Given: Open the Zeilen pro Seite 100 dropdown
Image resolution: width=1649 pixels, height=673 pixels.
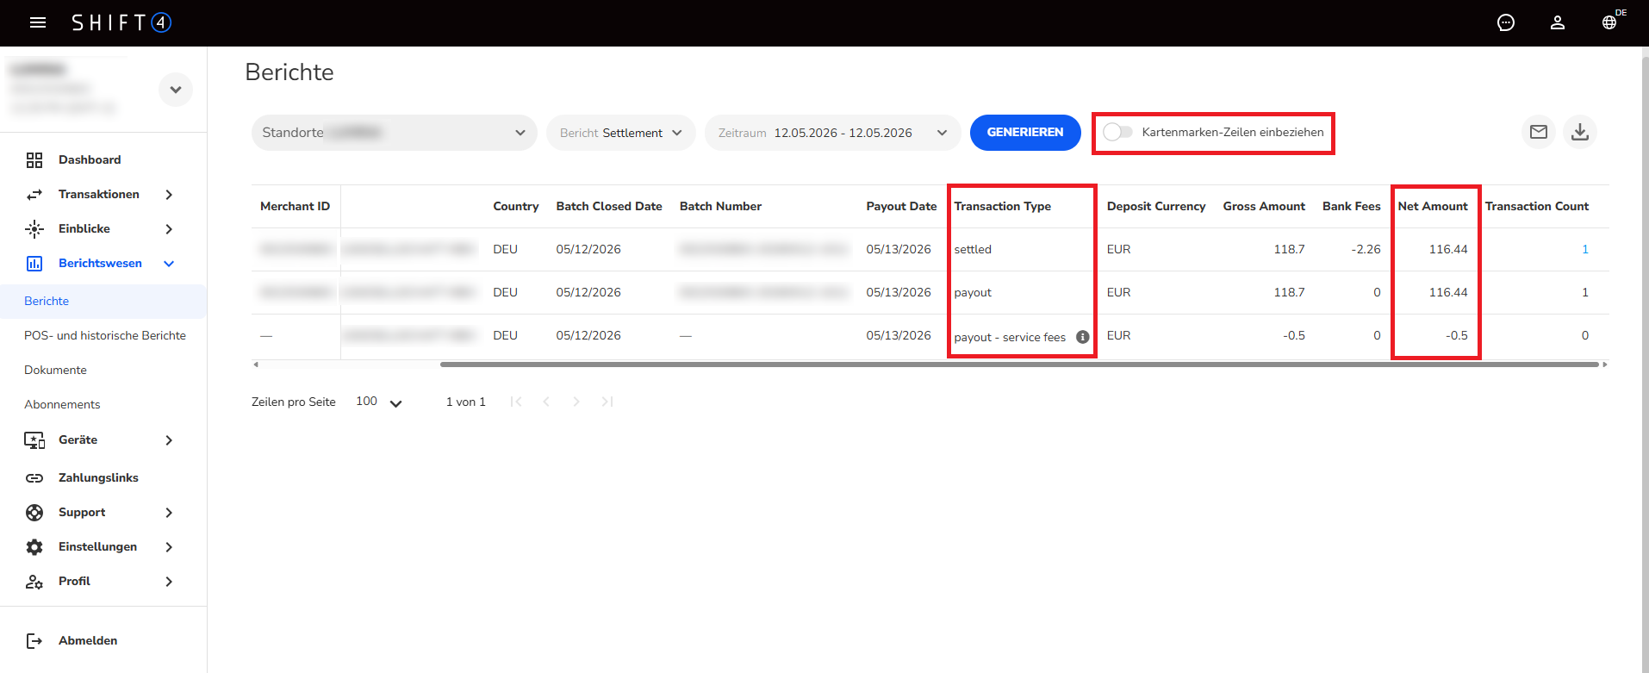Looking at the screenshot, I should coord(379,402).
